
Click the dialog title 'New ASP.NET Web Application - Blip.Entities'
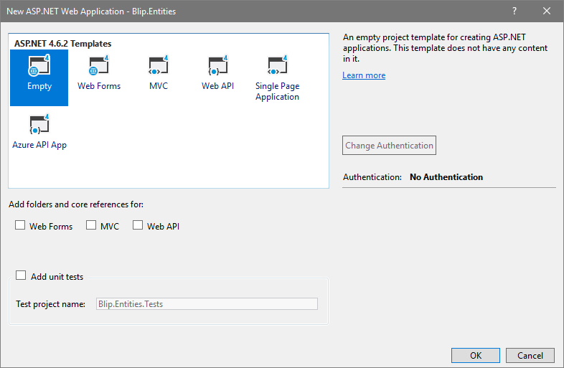pos(91,11)
